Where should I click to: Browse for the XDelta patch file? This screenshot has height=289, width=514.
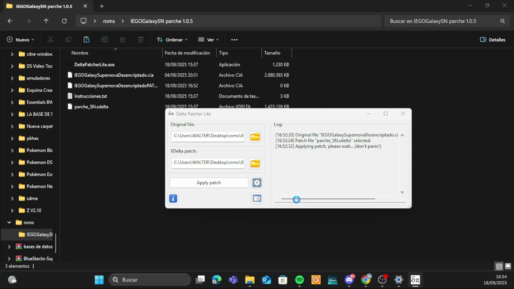click(255, 163)
